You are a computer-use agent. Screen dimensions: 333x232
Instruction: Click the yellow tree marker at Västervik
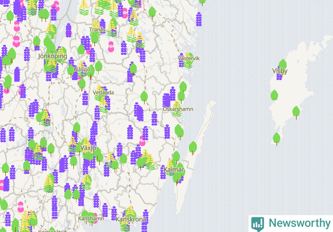(188, 60)
